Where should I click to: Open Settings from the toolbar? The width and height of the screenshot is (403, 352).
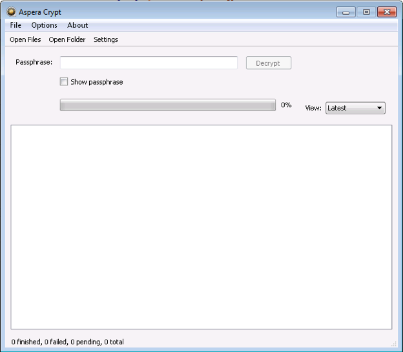[106, 39]
